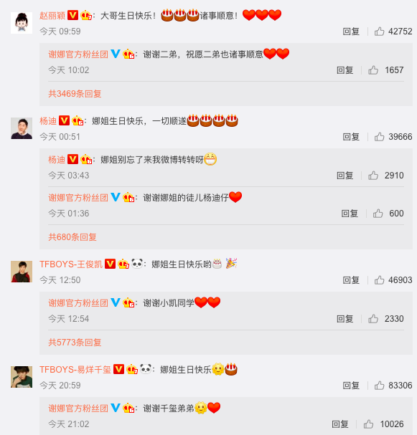Like the fan club reply with 600 likes
This screenshot has width=417, height=435.
[378, 214]
